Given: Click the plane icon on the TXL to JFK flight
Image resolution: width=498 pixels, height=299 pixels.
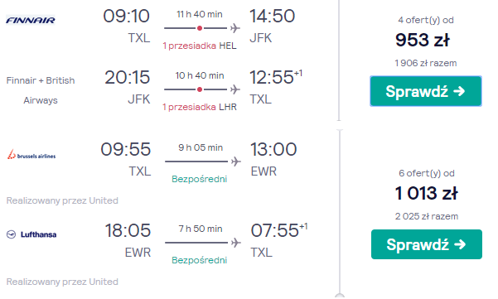Looking at the screenshot, I should (x=235, y=28).
